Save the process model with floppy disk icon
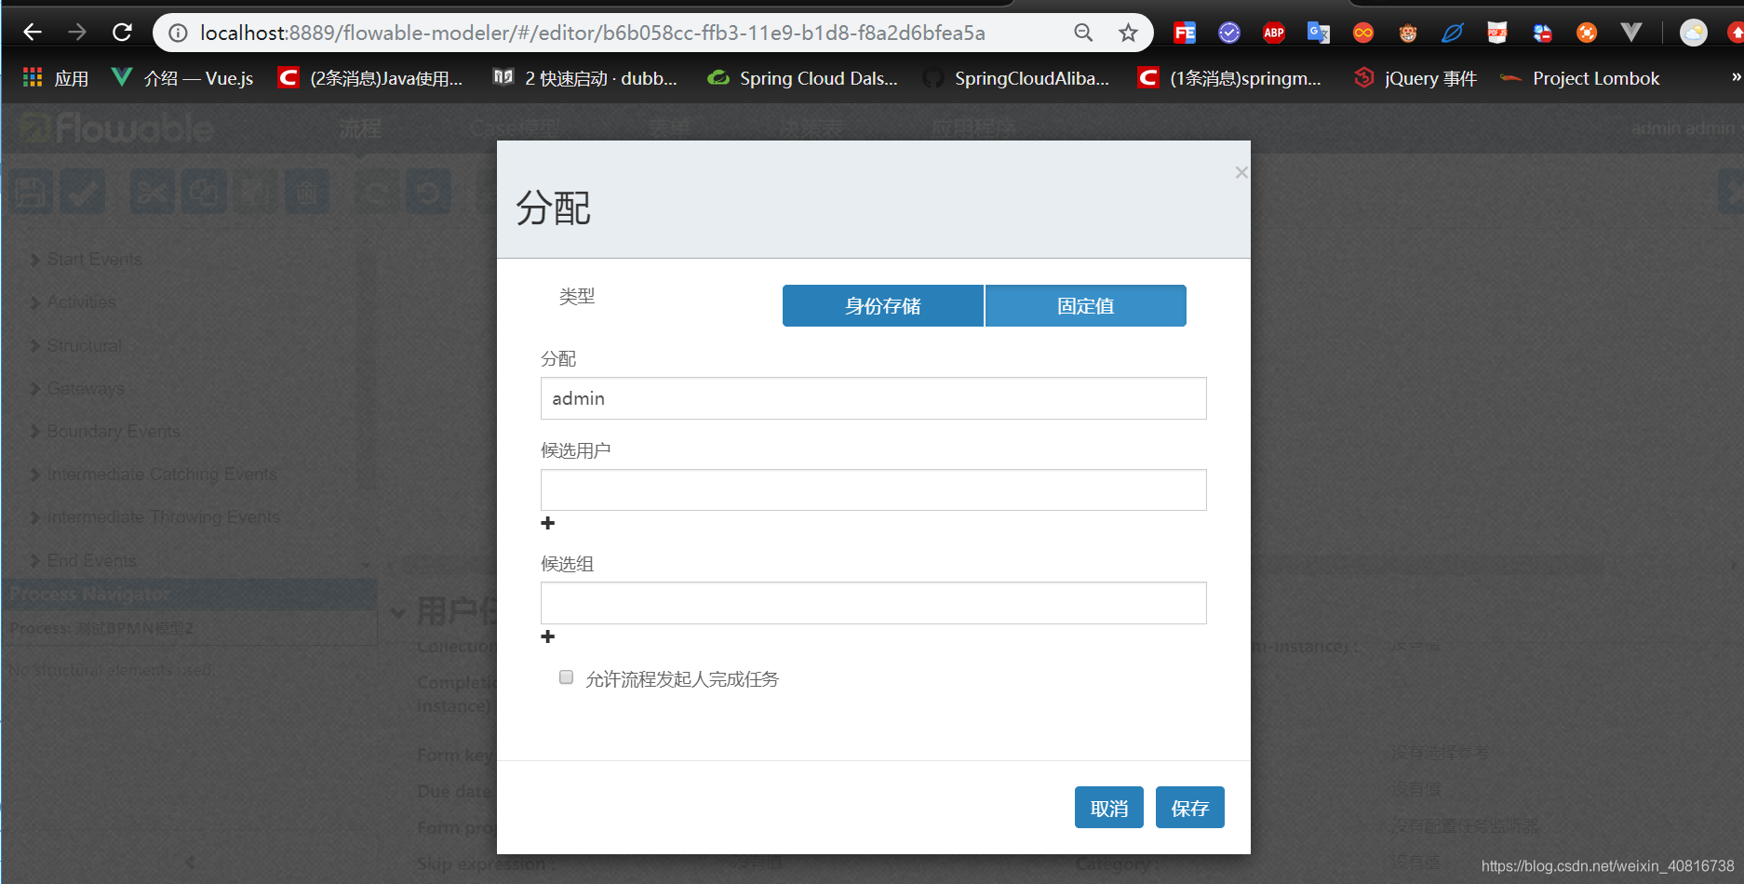The image size is (1744, 884). (x=31, y=191)
